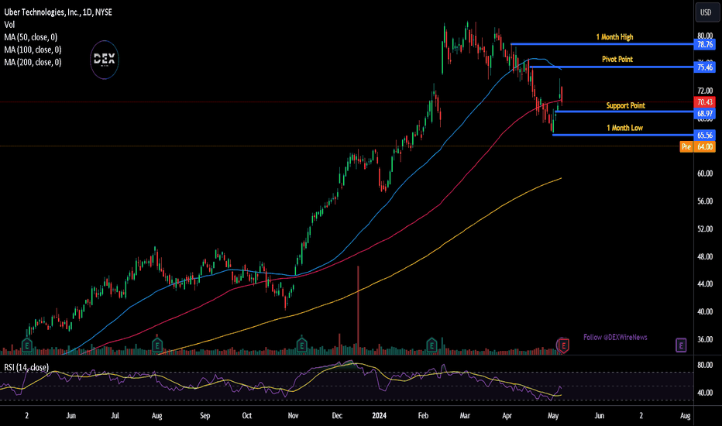Click the orange Pre tag
Screen dimensions: 722x426
(x=686, y=147)
